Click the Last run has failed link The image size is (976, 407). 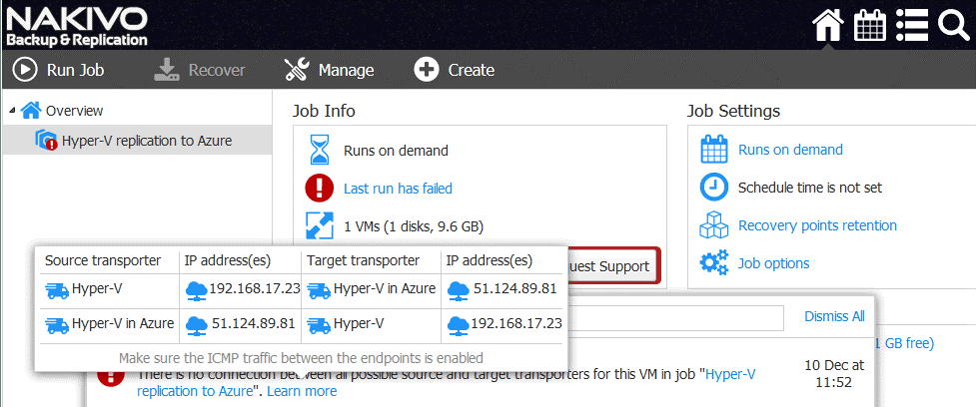coord(398,189)
